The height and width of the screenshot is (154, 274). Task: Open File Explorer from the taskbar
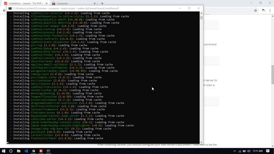tap(18, 151)
